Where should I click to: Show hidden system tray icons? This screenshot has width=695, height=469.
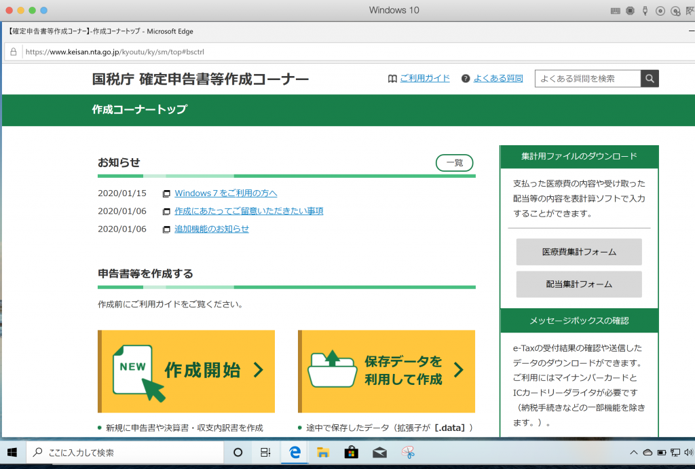[633, 453]
